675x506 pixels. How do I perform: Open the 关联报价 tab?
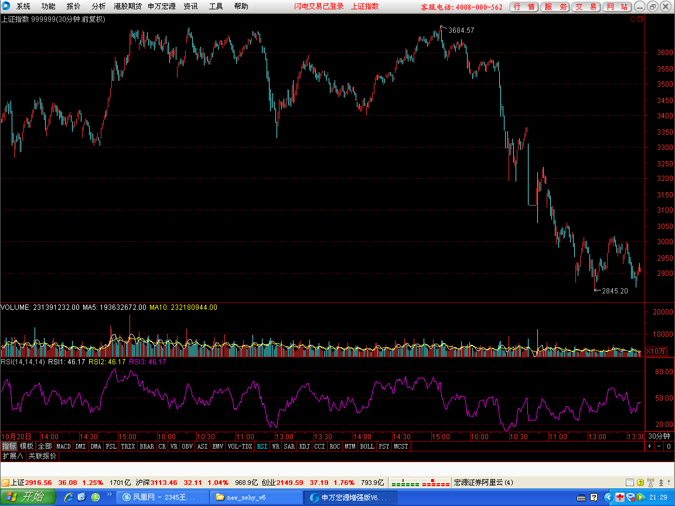[42, 456]
